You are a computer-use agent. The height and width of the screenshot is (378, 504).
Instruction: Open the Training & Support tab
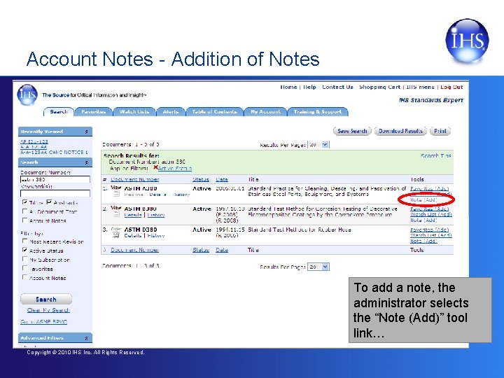pos(318,111)
